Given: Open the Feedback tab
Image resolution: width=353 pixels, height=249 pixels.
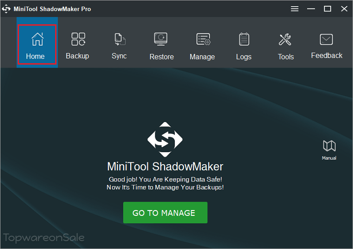Looking at the screenshot, I should (x=327, y=46).
